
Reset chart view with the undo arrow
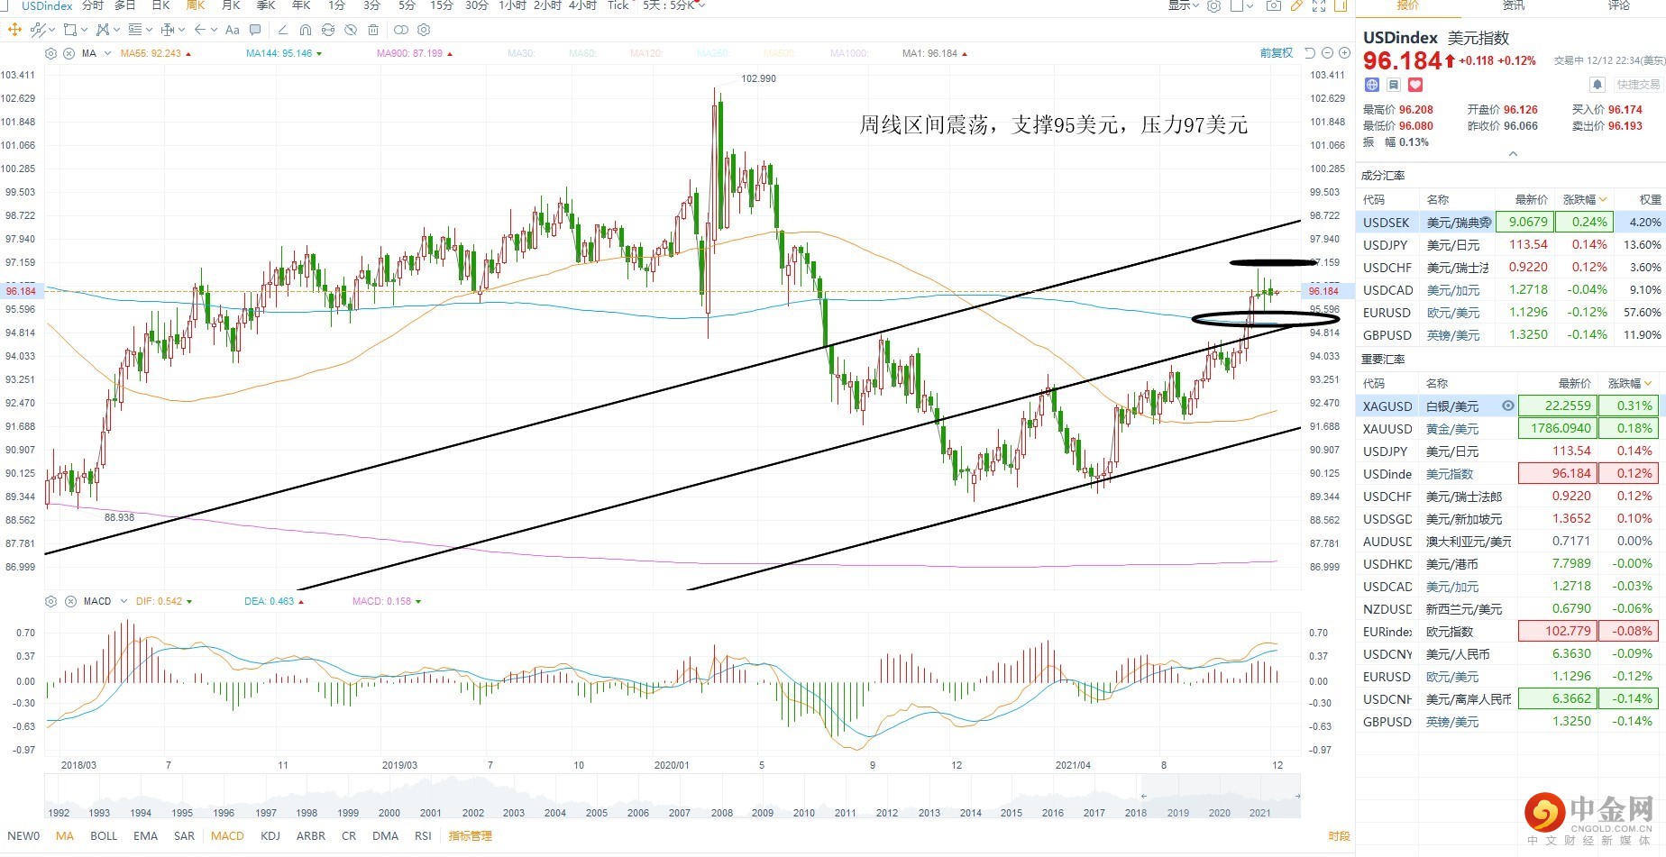pyautogui.click(x=1311, y=53)
